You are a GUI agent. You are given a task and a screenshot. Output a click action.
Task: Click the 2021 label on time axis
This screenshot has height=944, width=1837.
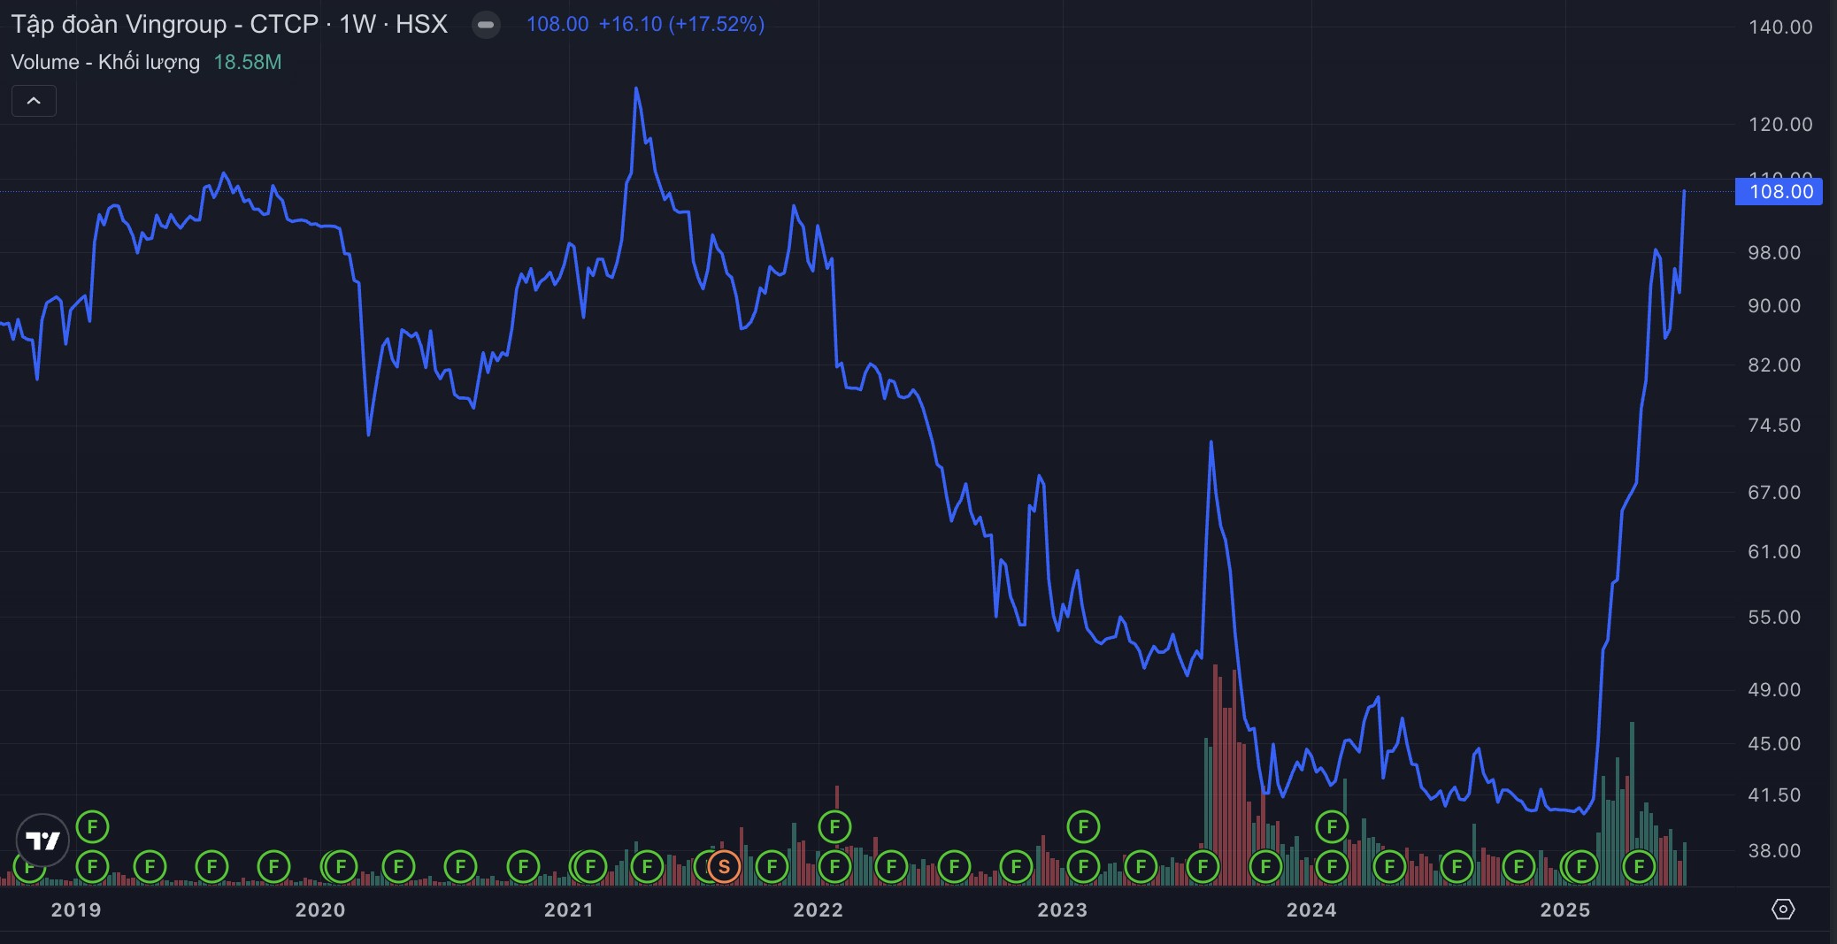[x=568, y=909]
